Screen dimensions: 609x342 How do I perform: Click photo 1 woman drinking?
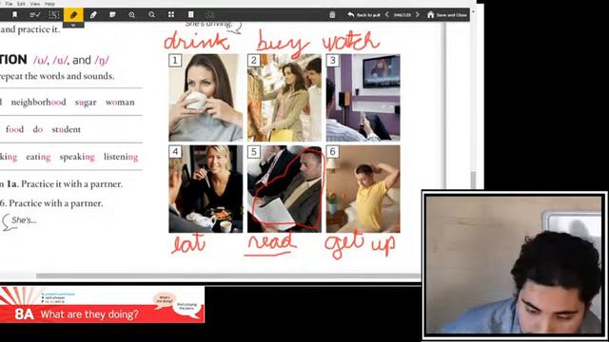click(206, 97)
